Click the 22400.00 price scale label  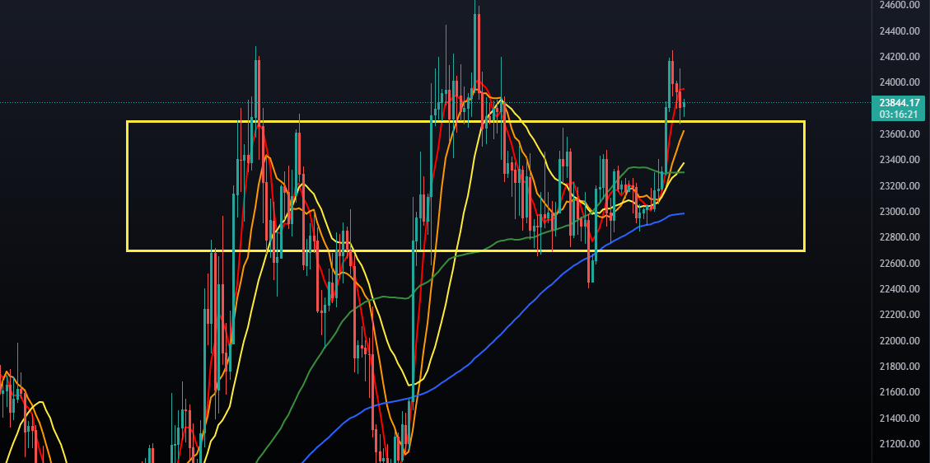(900, 289)
